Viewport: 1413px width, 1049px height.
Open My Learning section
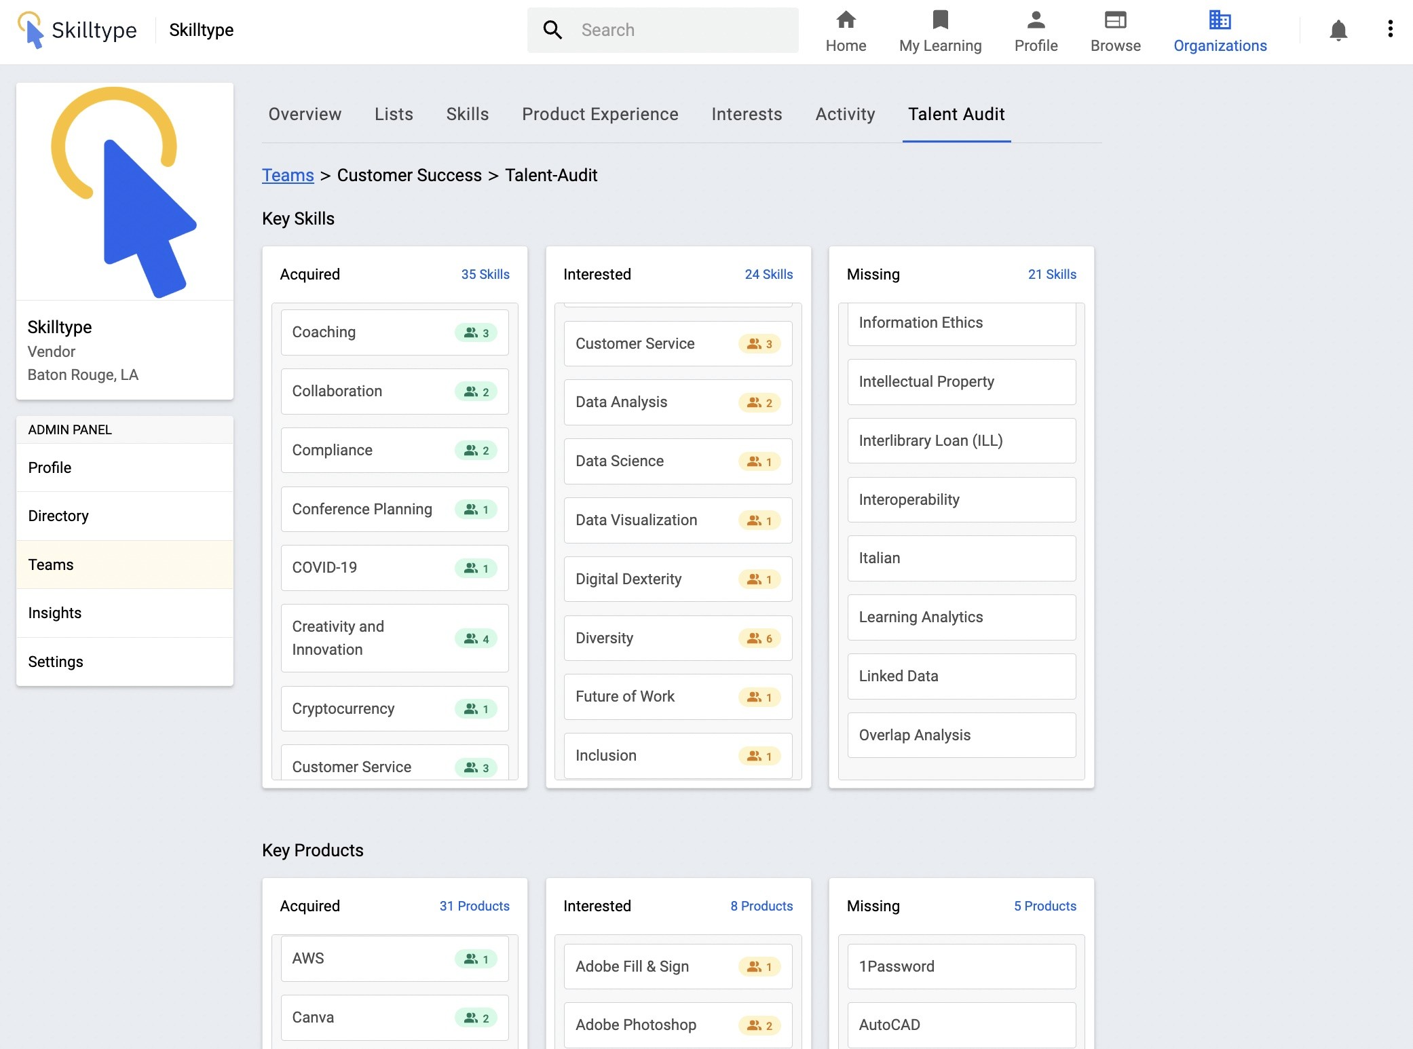point(939,31)
